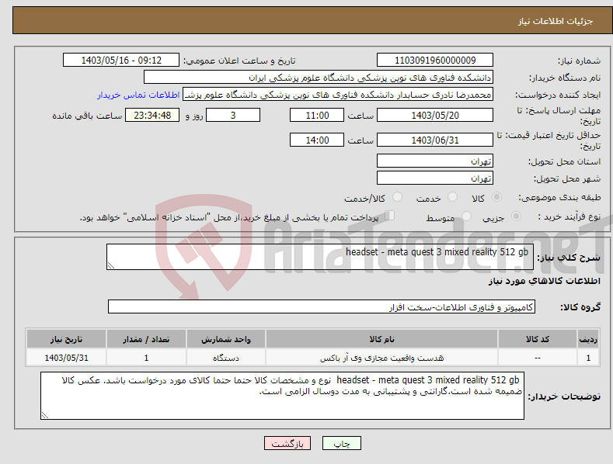Click the deadline time field 11:00

(317, 115)
